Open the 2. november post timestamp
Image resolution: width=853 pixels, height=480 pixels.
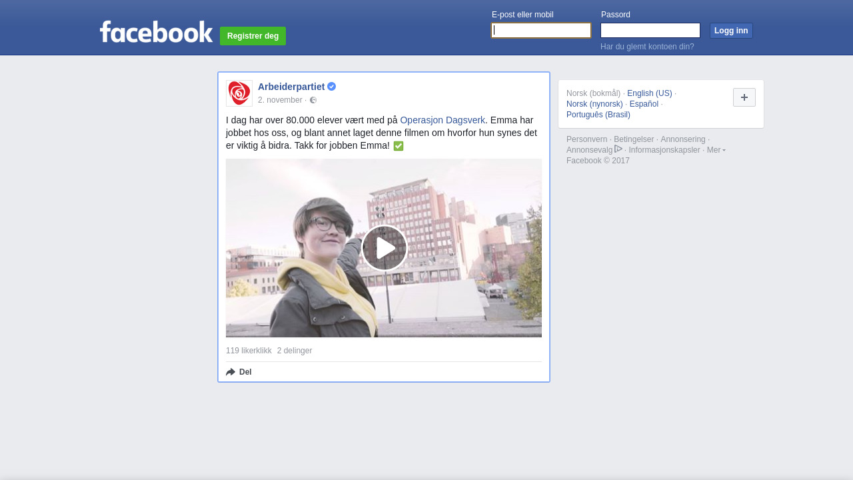[x=280, y=100]
